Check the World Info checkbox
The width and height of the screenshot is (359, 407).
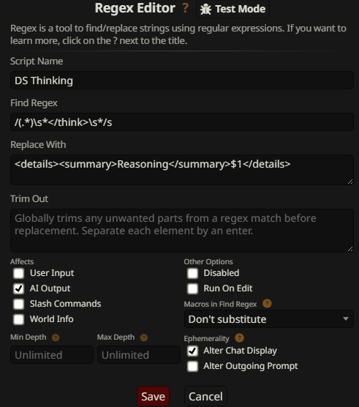(19, 319)
